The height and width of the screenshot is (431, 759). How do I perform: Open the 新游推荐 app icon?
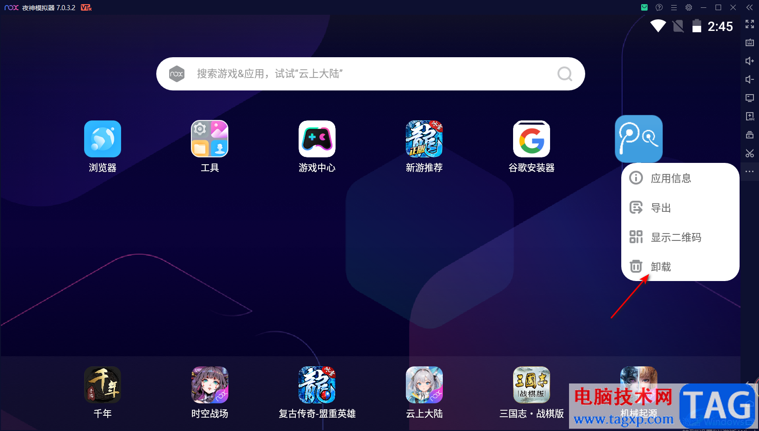424,139
